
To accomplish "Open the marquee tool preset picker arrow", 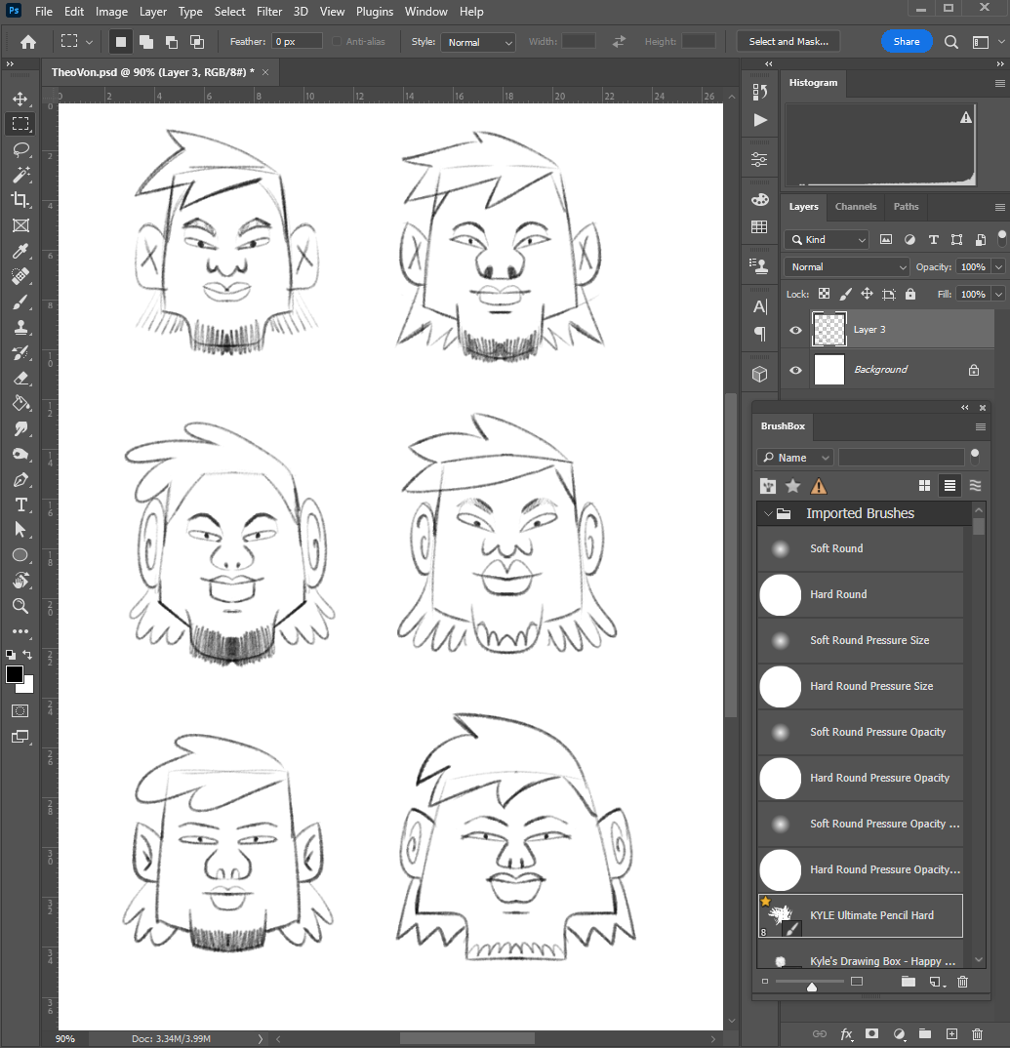I will (89, 42).
